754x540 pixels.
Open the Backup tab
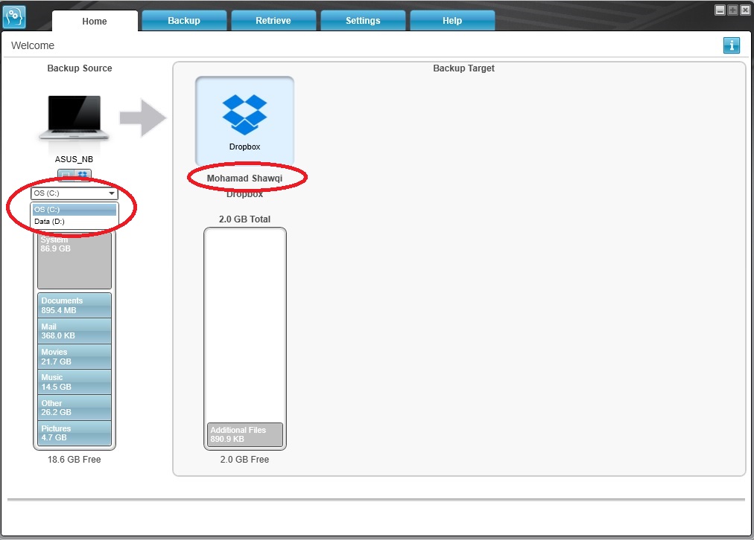[x=184, y=21]
